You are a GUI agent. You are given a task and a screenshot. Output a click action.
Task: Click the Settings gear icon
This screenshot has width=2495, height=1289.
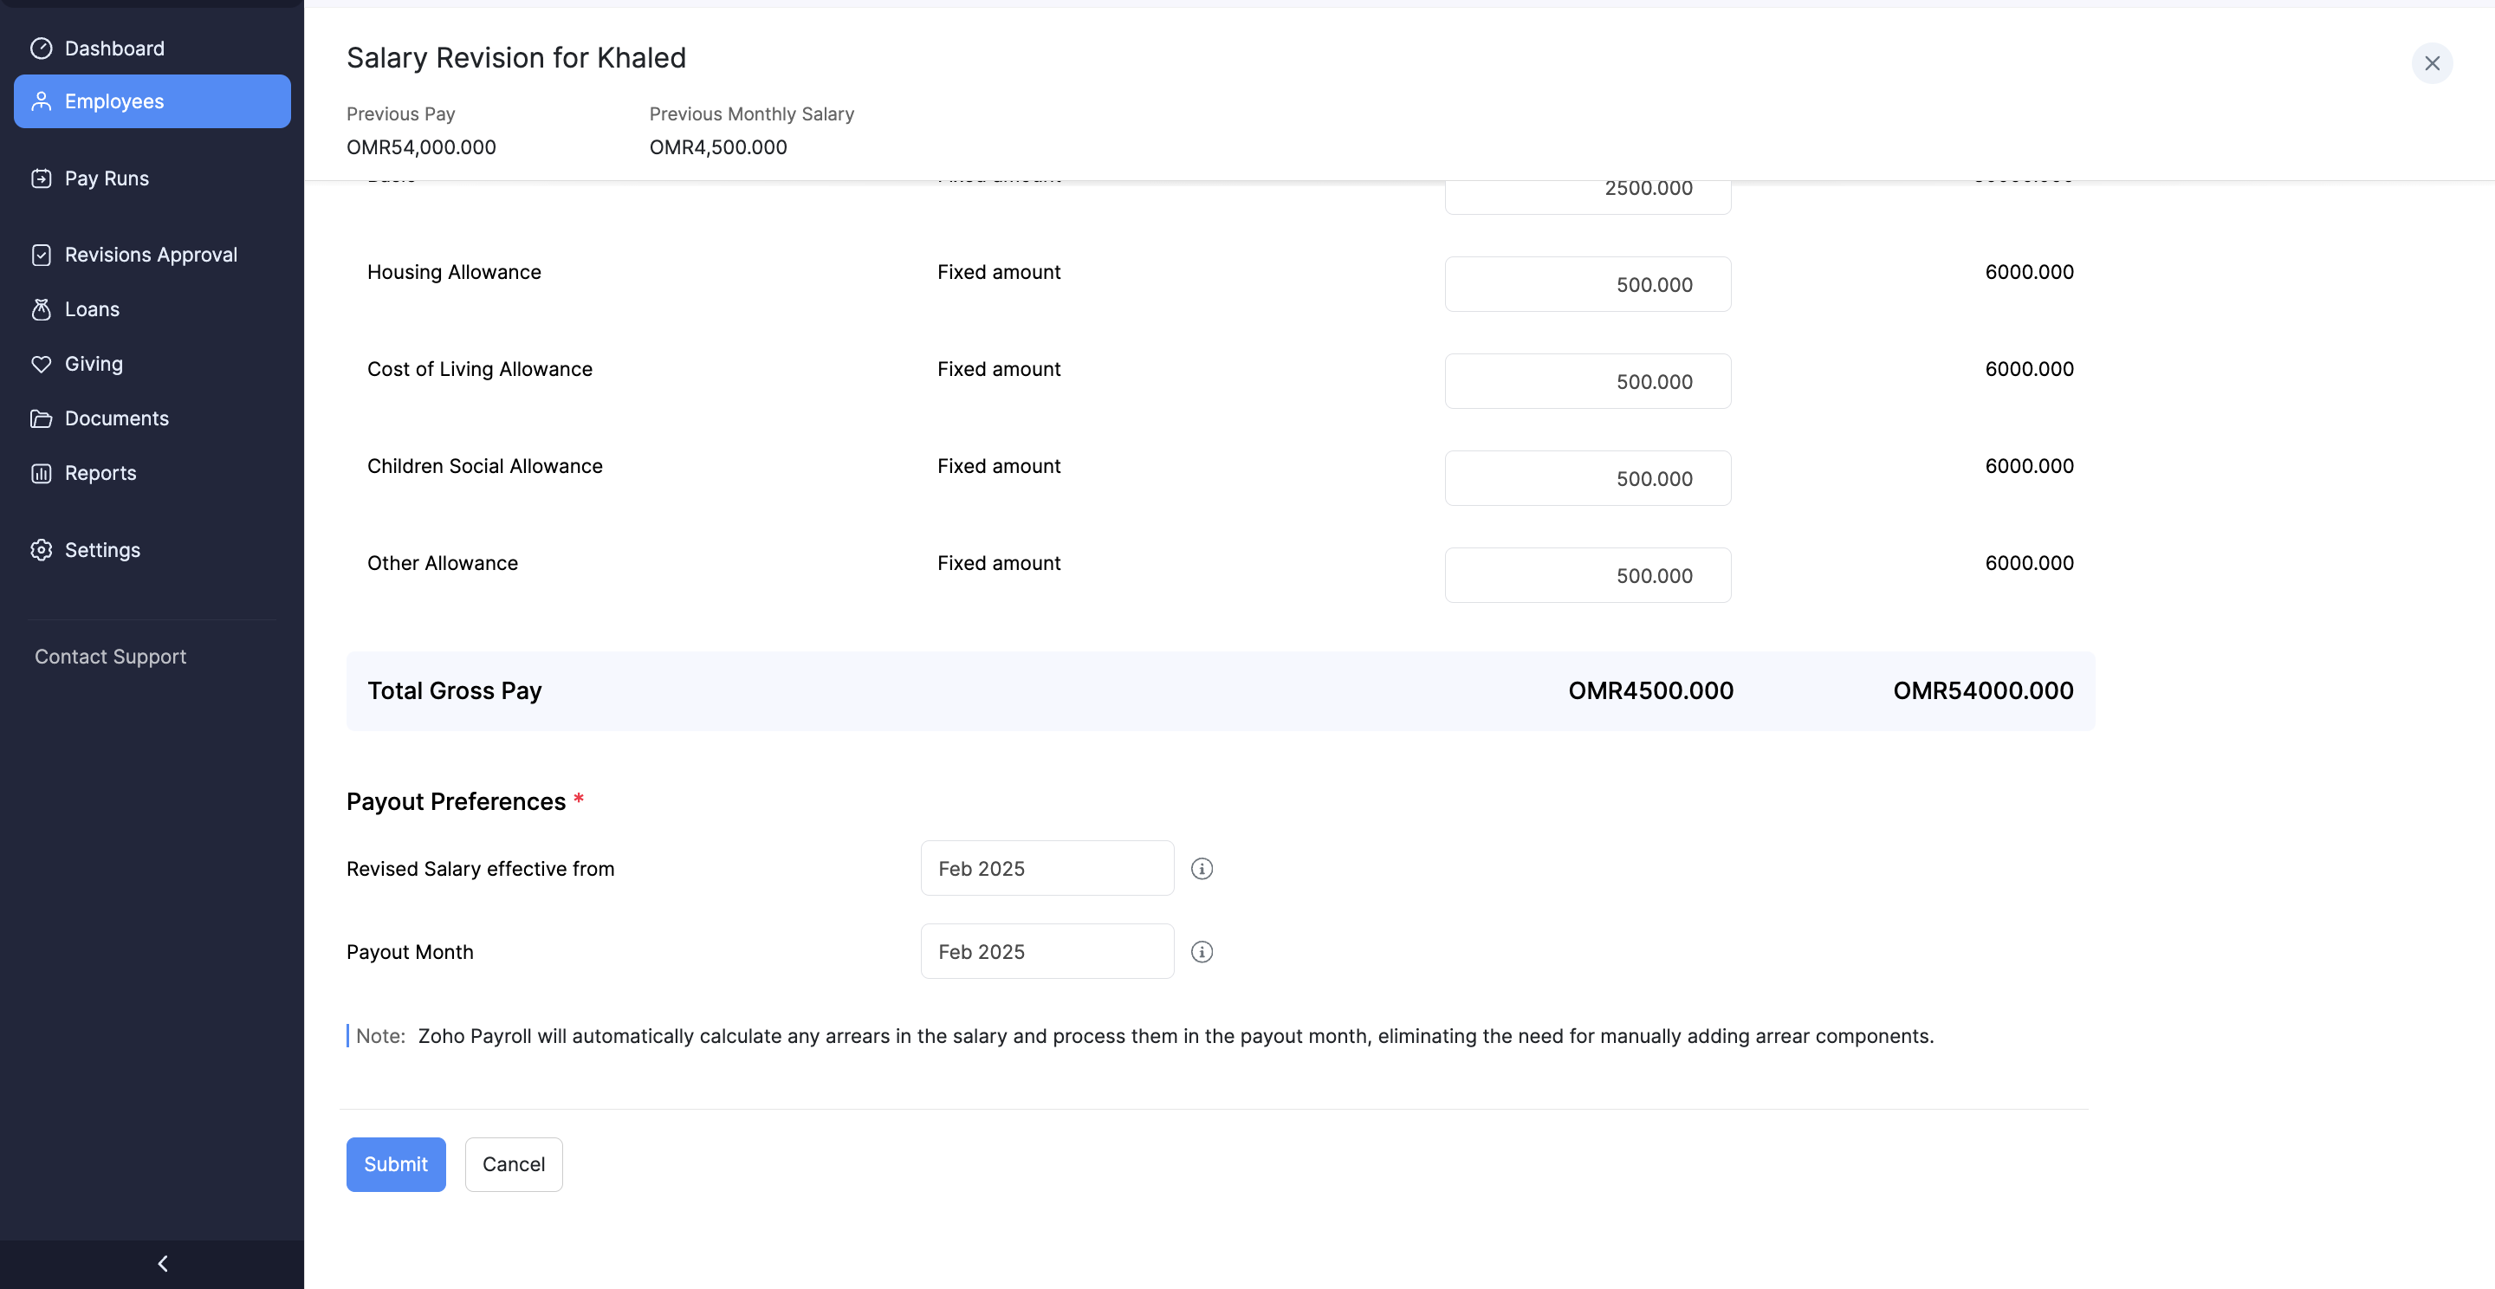(41, 550)
